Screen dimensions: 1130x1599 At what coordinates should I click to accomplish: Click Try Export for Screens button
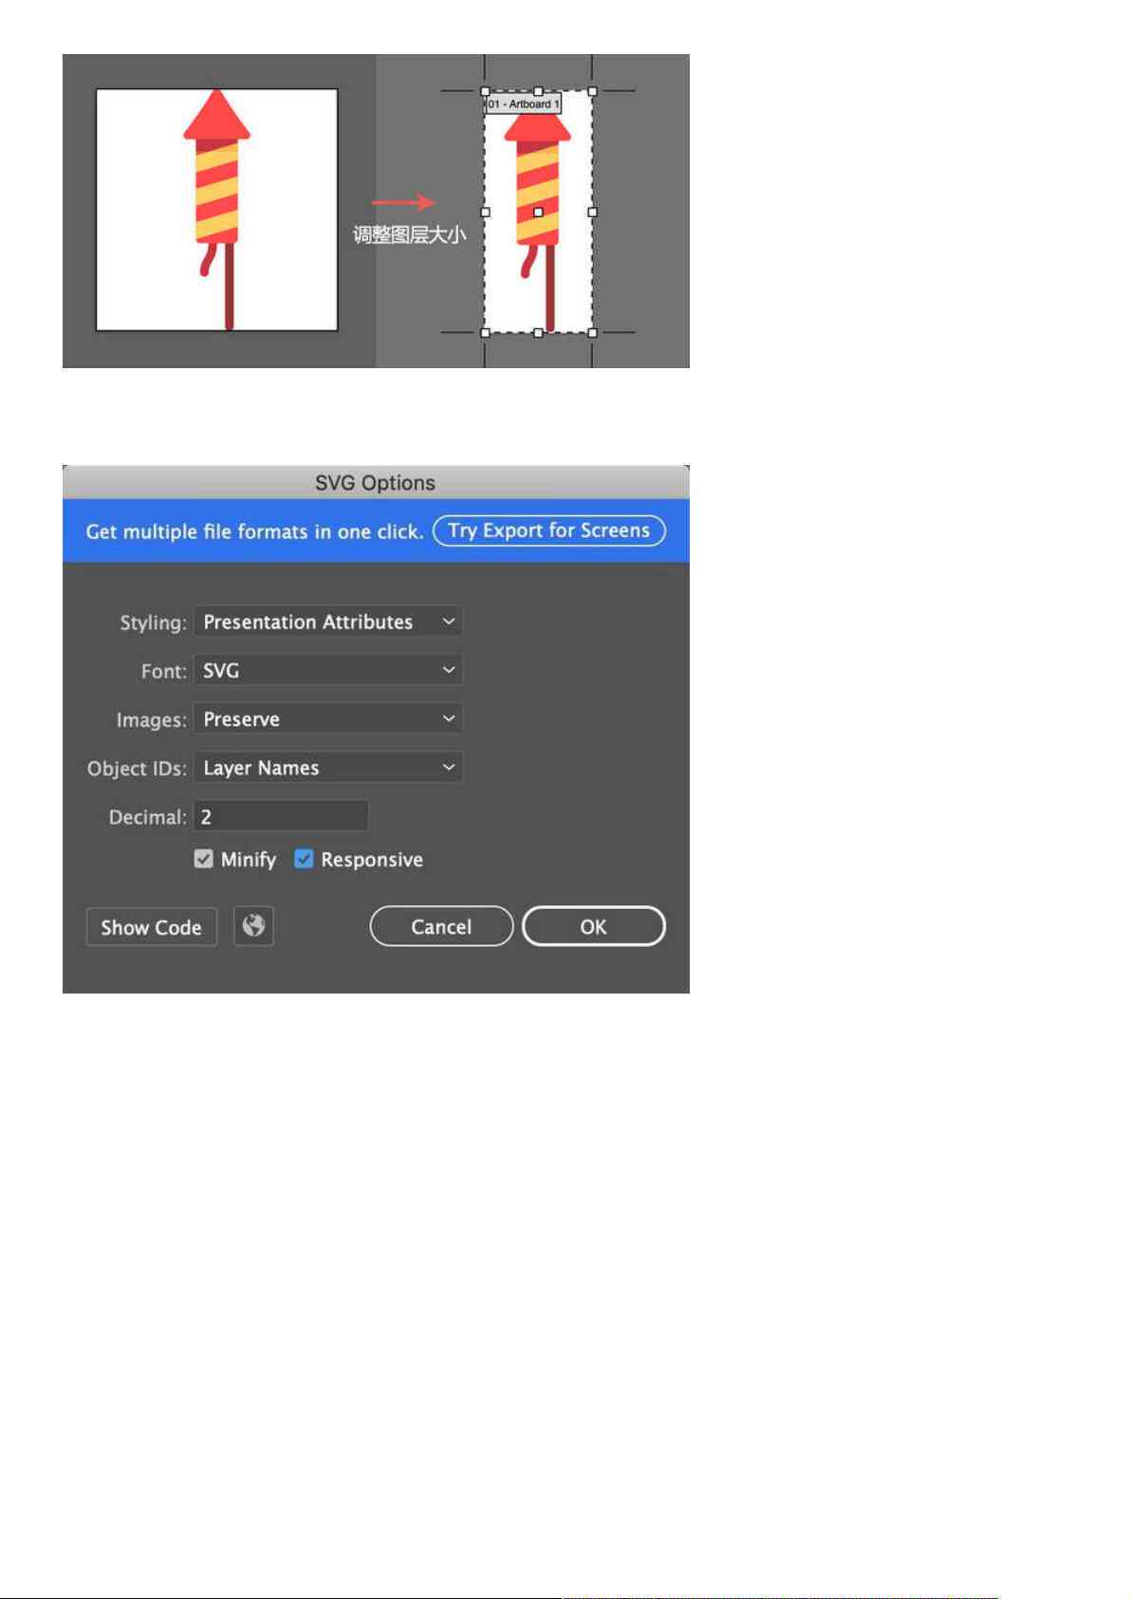point(549,530)
